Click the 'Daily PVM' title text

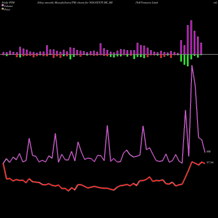coord(8,3)
